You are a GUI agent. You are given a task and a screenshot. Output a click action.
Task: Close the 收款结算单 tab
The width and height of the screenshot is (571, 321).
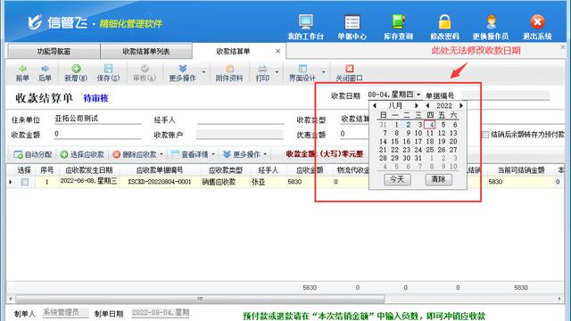tap(277, 52)
